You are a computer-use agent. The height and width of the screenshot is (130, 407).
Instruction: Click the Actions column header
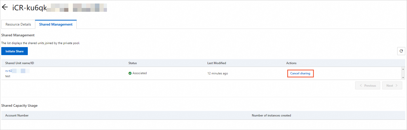[x=291, y=63]
